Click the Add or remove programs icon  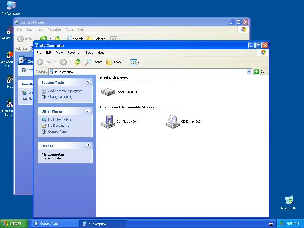(44, 91)
